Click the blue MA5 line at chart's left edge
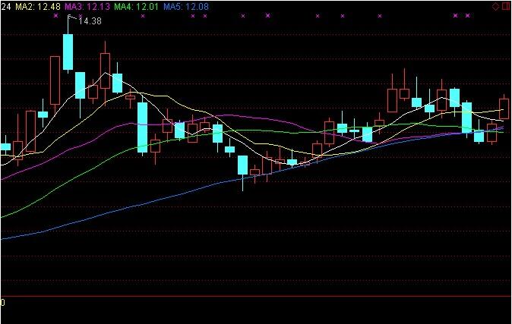 [x=2, y=239]
